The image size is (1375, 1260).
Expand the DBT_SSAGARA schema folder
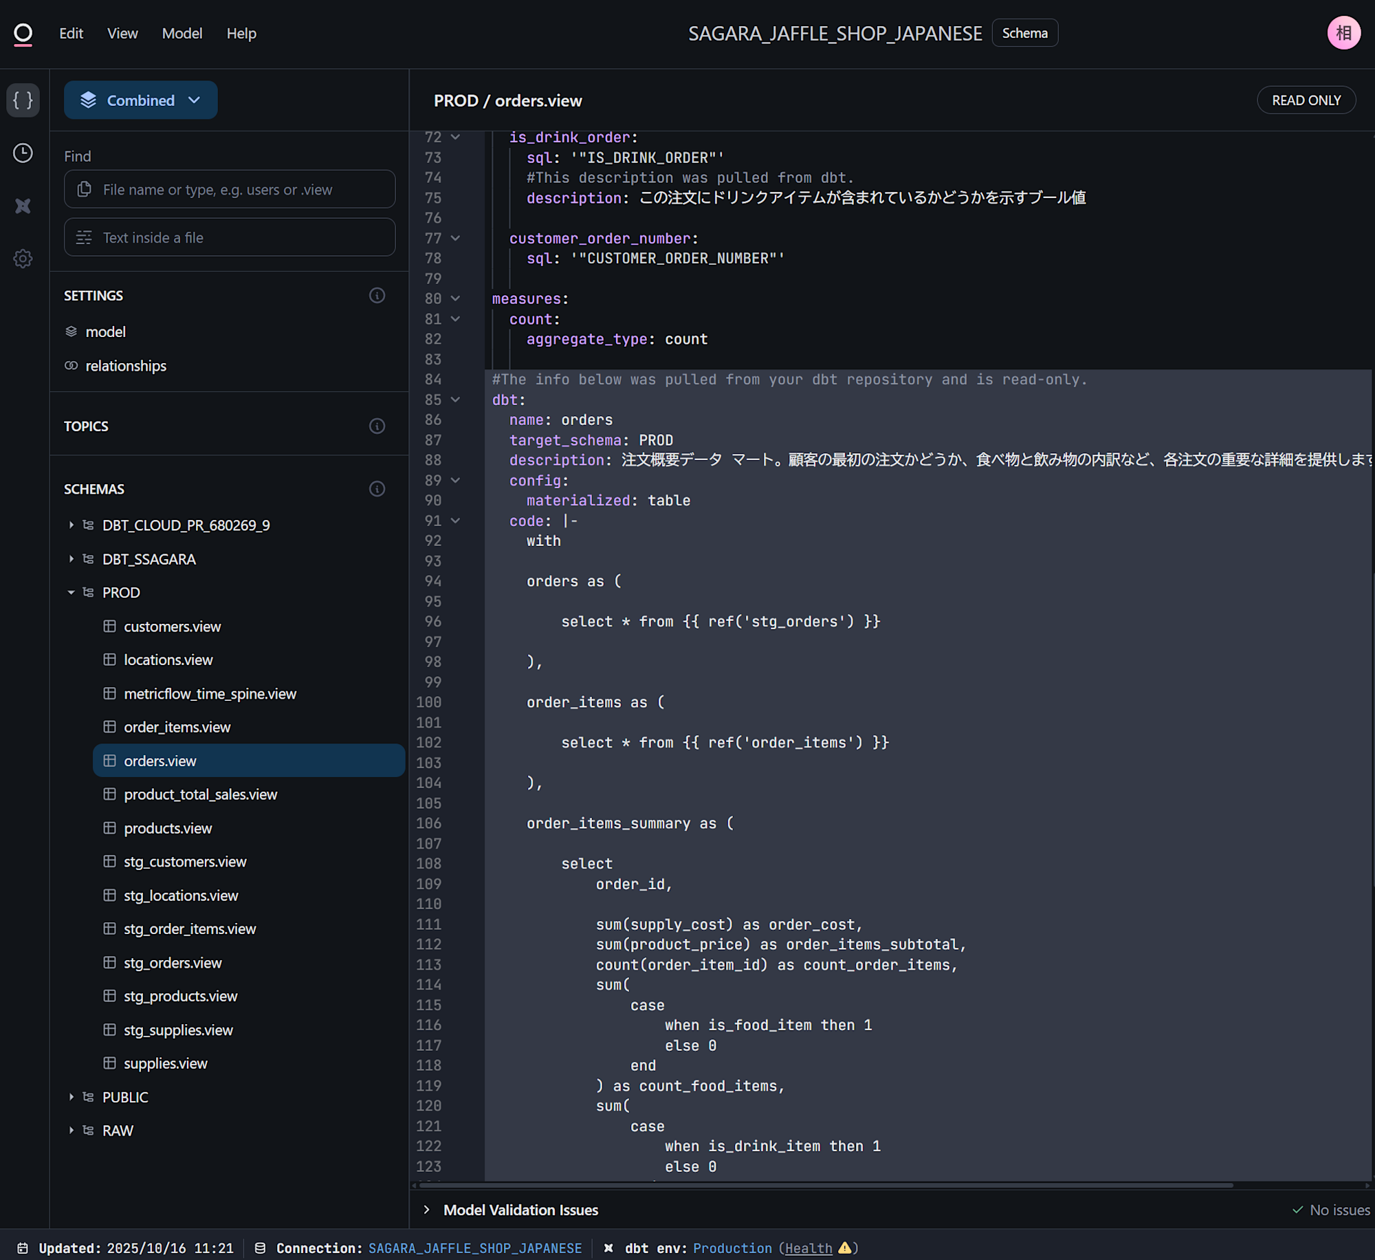71,559
